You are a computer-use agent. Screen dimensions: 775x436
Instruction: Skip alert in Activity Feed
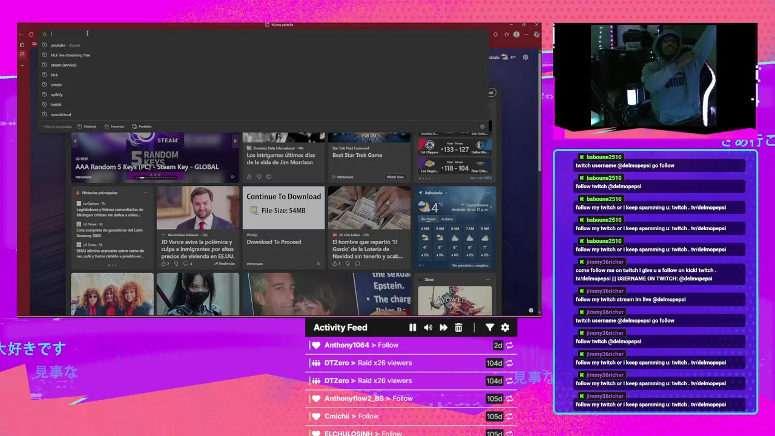(x=443, y=328)
